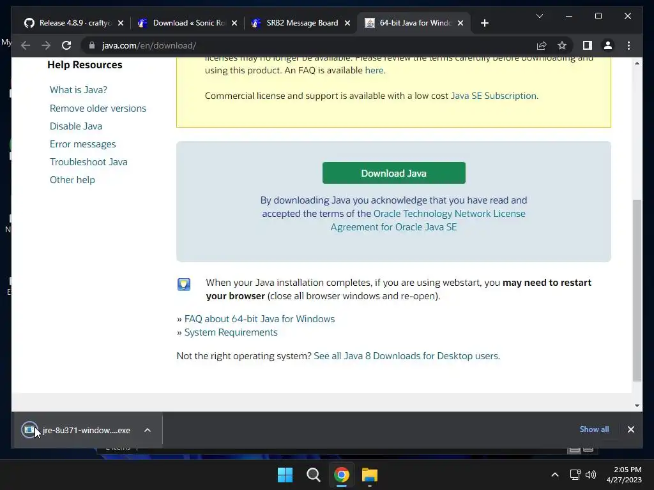
Task: Click the Java favicon on the active tab
Action: (x=370, y=23)
